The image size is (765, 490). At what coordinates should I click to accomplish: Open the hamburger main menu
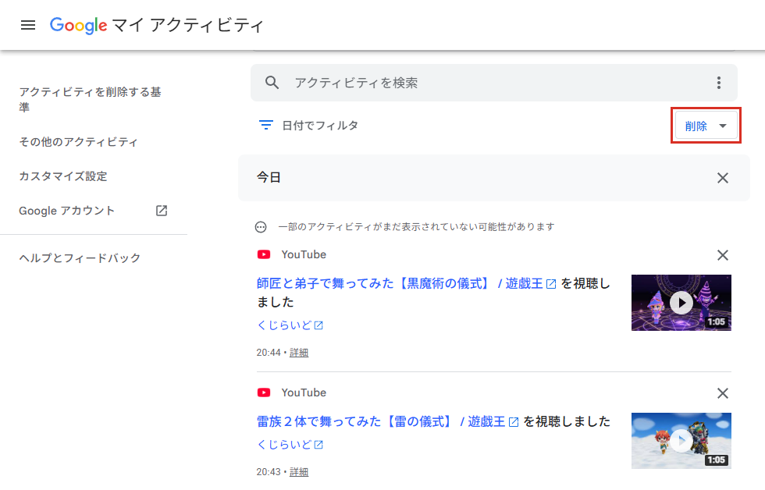pos(28,25)
